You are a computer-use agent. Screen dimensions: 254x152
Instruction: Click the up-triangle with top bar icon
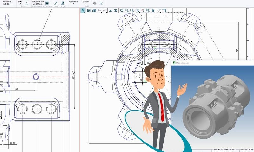click(116, 11)
